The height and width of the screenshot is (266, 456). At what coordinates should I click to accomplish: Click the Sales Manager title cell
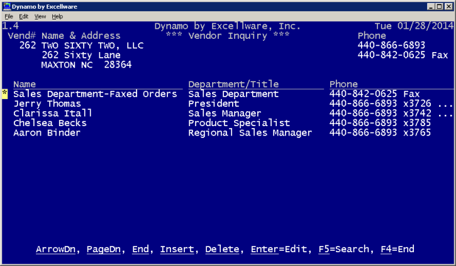(225, 113)
